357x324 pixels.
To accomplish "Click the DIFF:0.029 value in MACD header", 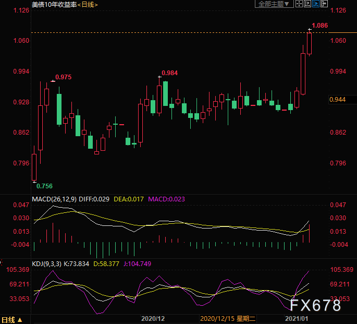I will (x=97, y=199).
